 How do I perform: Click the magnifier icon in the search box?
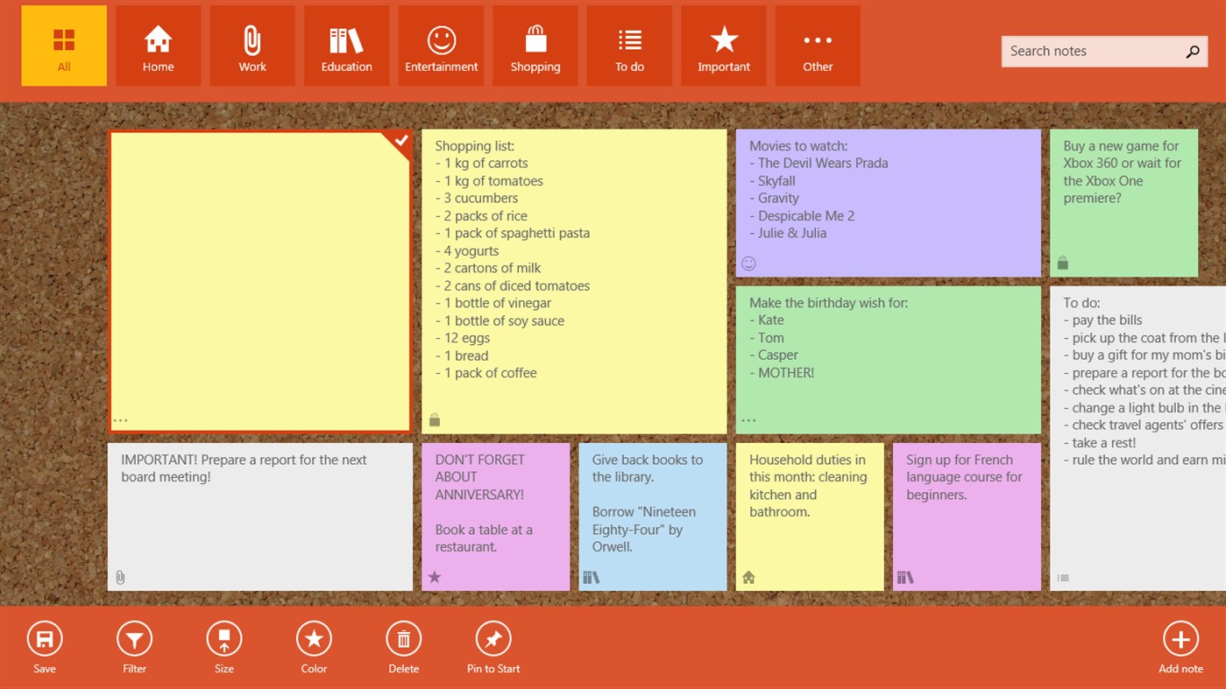(1192, 51)
